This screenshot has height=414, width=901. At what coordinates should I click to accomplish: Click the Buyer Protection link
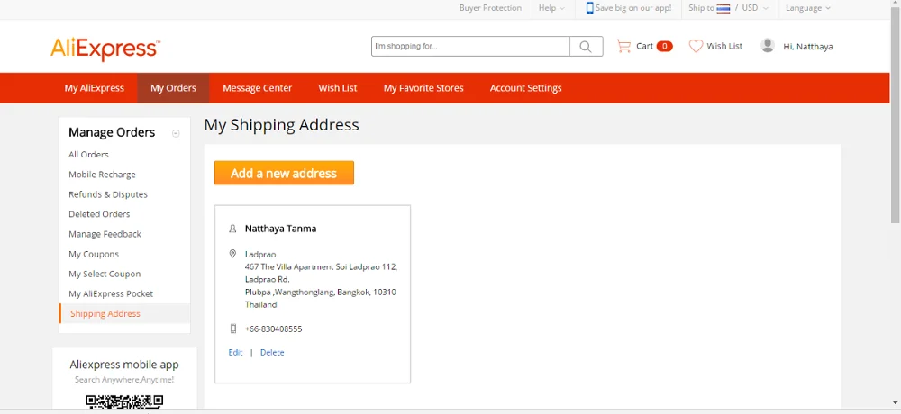(490, 8)
